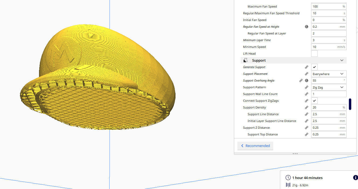The height and width of the screenshot is (189, 358).
Task: Click Initial Layer Support Line Distance field
Action: [329, 121]
